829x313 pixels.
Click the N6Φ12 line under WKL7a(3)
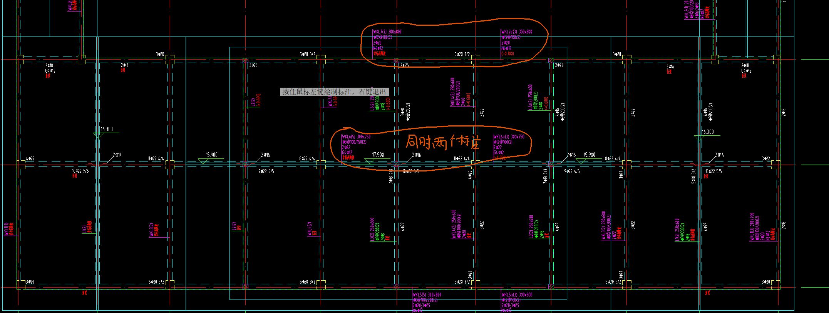click(506, 48)
